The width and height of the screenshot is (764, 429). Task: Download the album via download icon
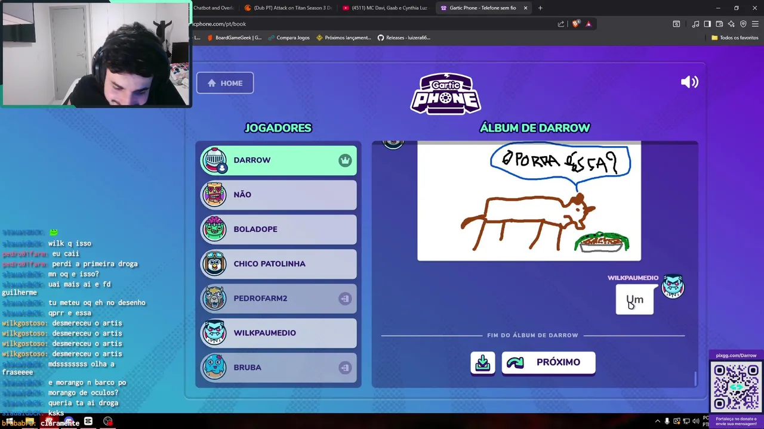point(483,362)
